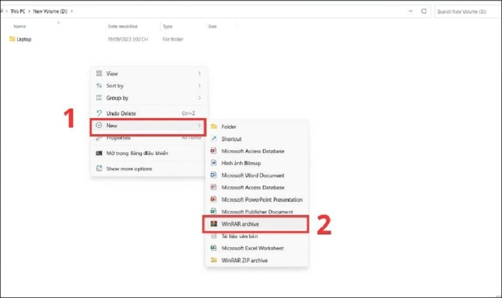Click the Shortcut arrow icon
This screenshot has width=502, height=298.
[214, 139]
